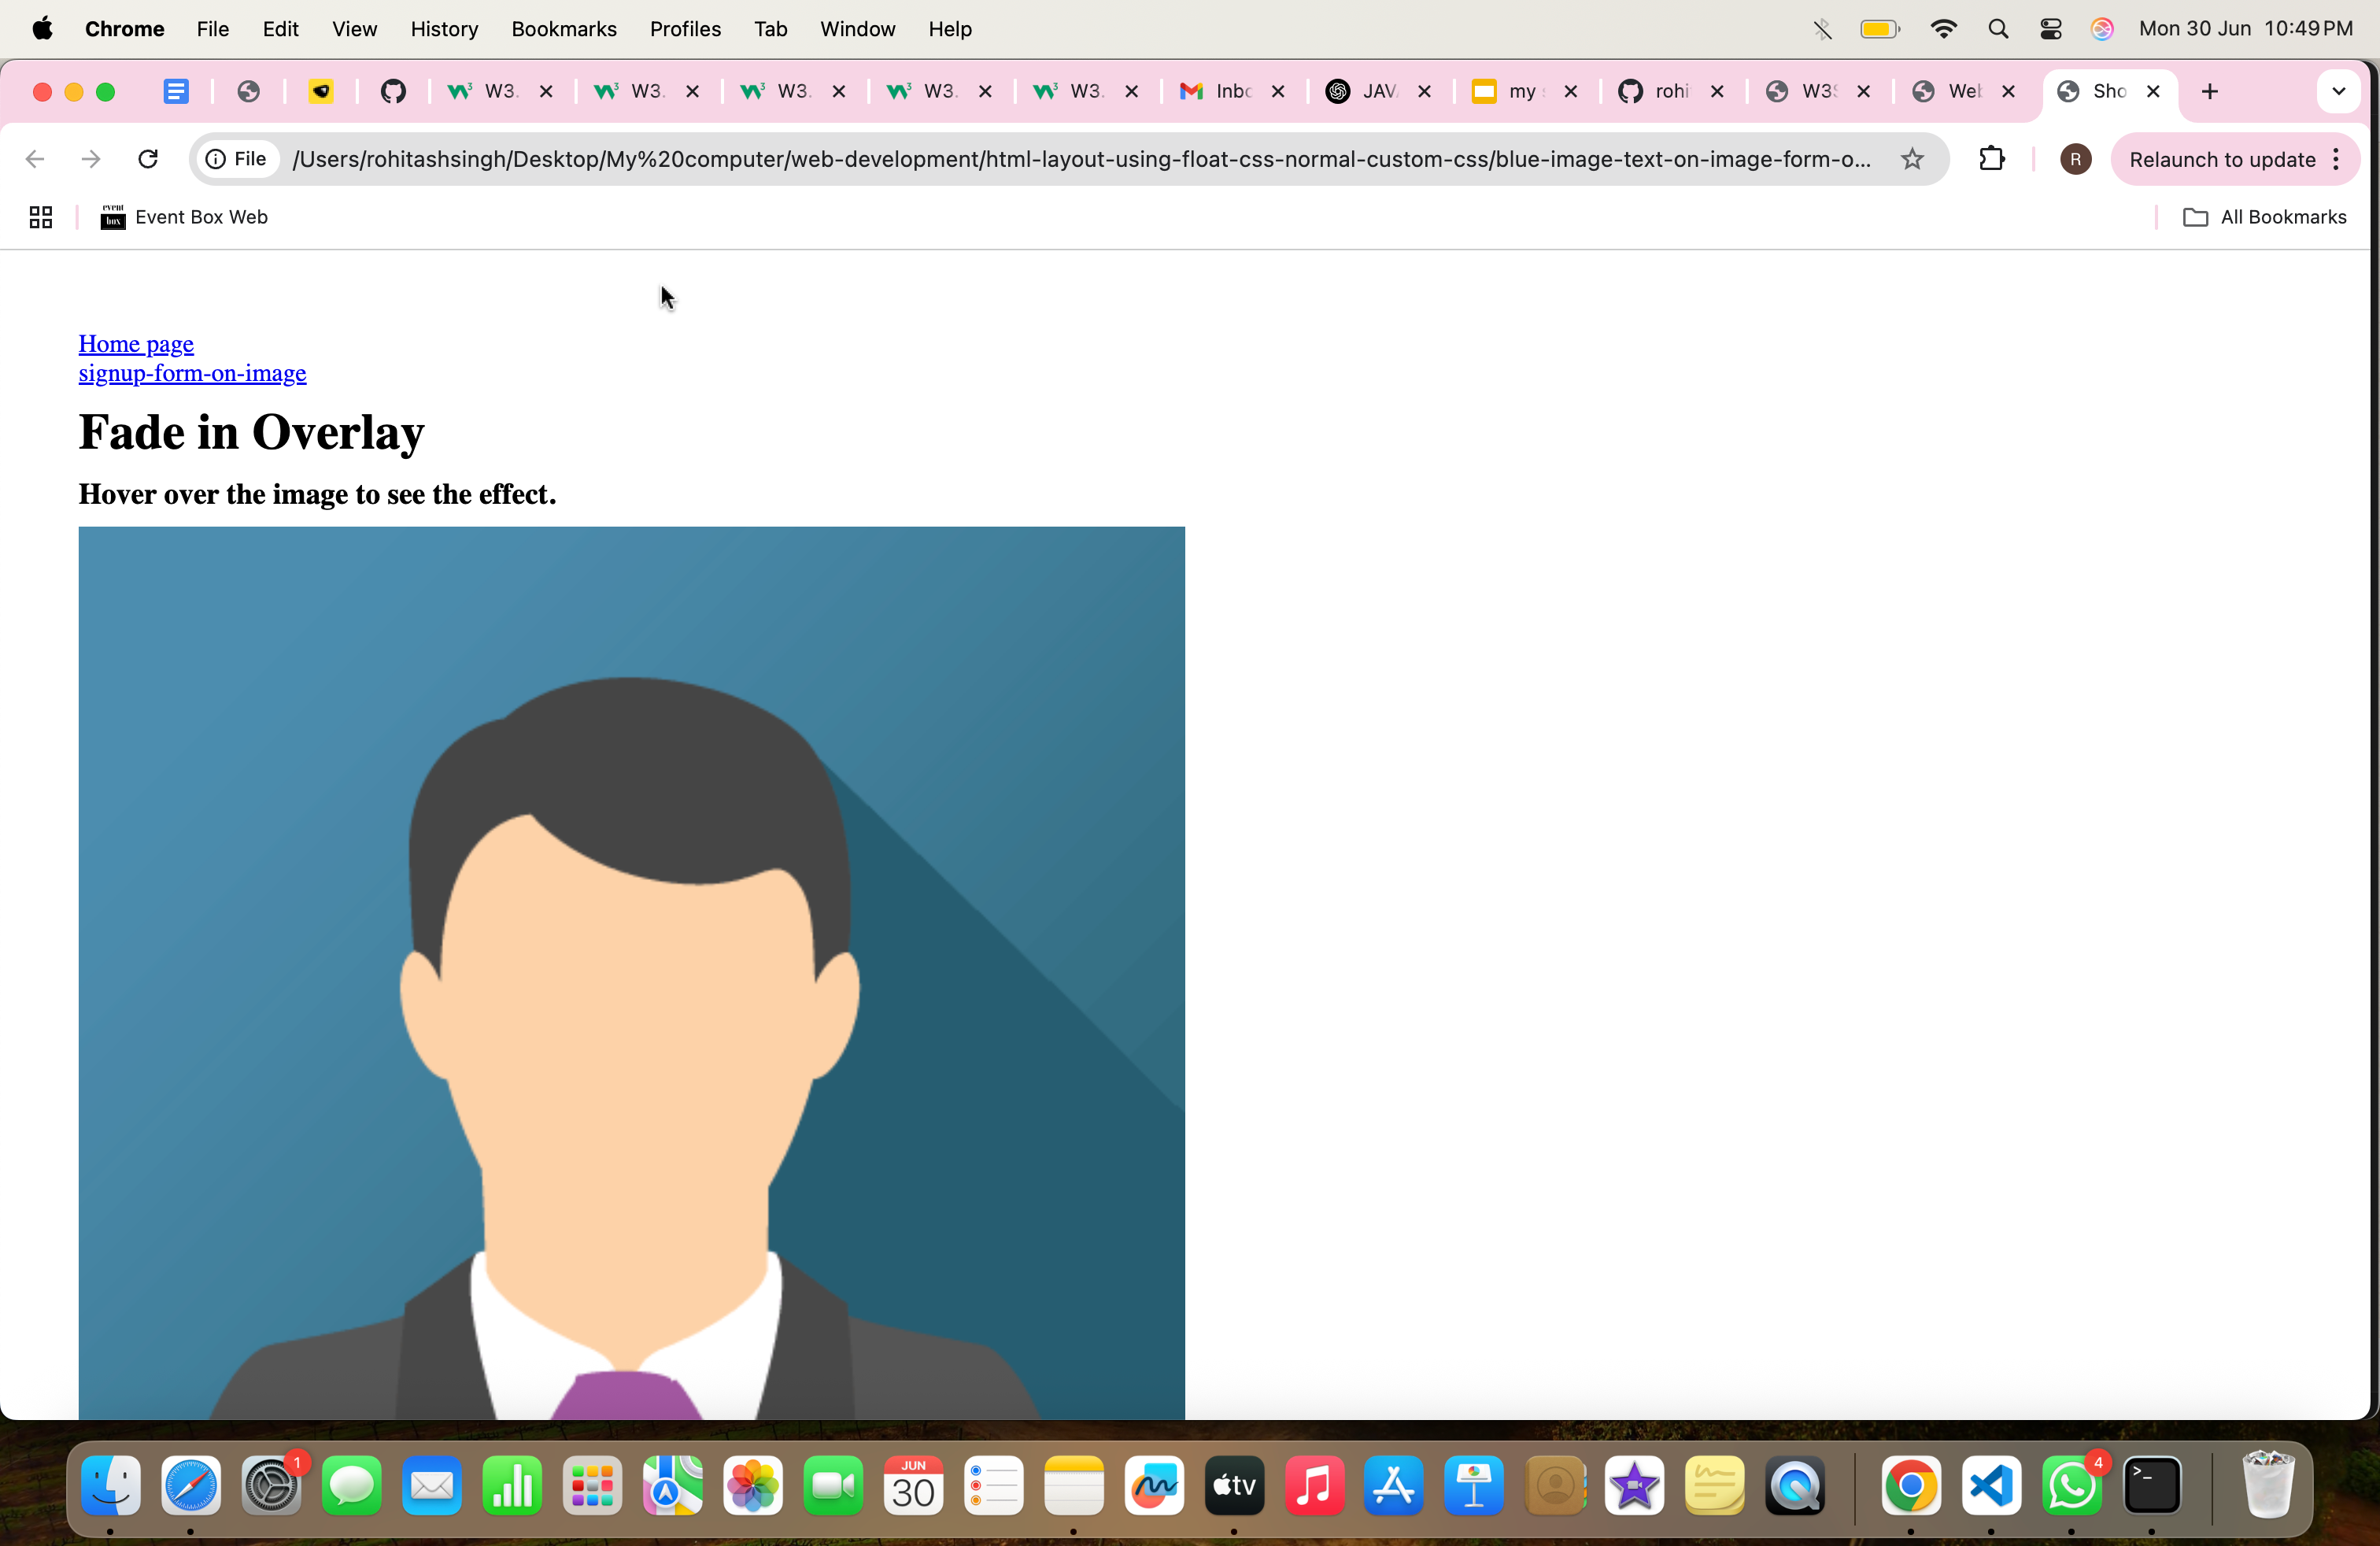Open the profile avatar R menu
Image resolution: width=2380 pixels, height=1546 pixels.
coord(2075,159)
